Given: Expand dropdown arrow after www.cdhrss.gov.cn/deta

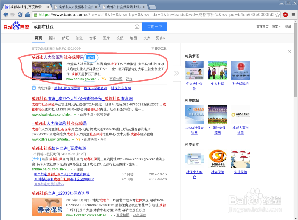Looking at the screenshot, I should (x=73, y=140).
